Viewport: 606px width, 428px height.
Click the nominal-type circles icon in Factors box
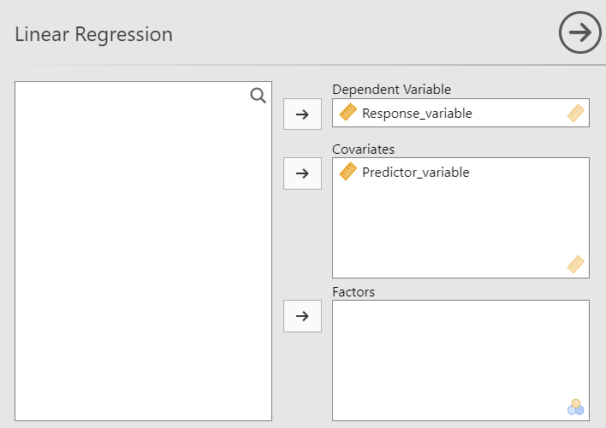[575, 407]
